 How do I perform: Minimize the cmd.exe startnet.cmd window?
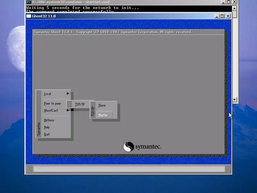click(223, 2)
